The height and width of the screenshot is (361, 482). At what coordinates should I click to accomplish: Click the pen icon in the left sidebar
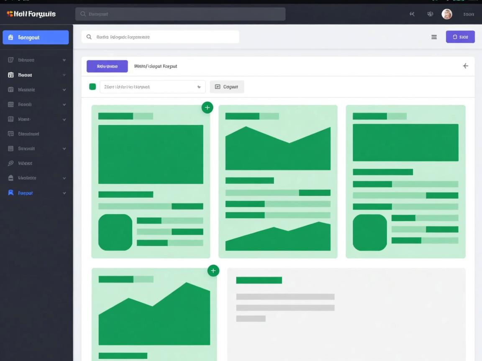point(11,163)
